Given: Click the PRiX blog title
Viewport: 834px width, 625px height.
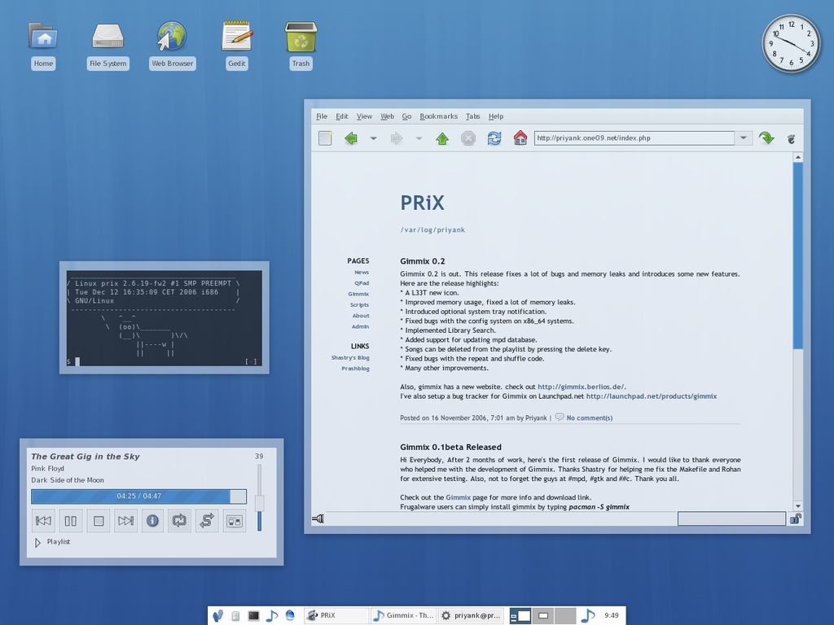Looking at the screenshot, I should coord(423,203).
